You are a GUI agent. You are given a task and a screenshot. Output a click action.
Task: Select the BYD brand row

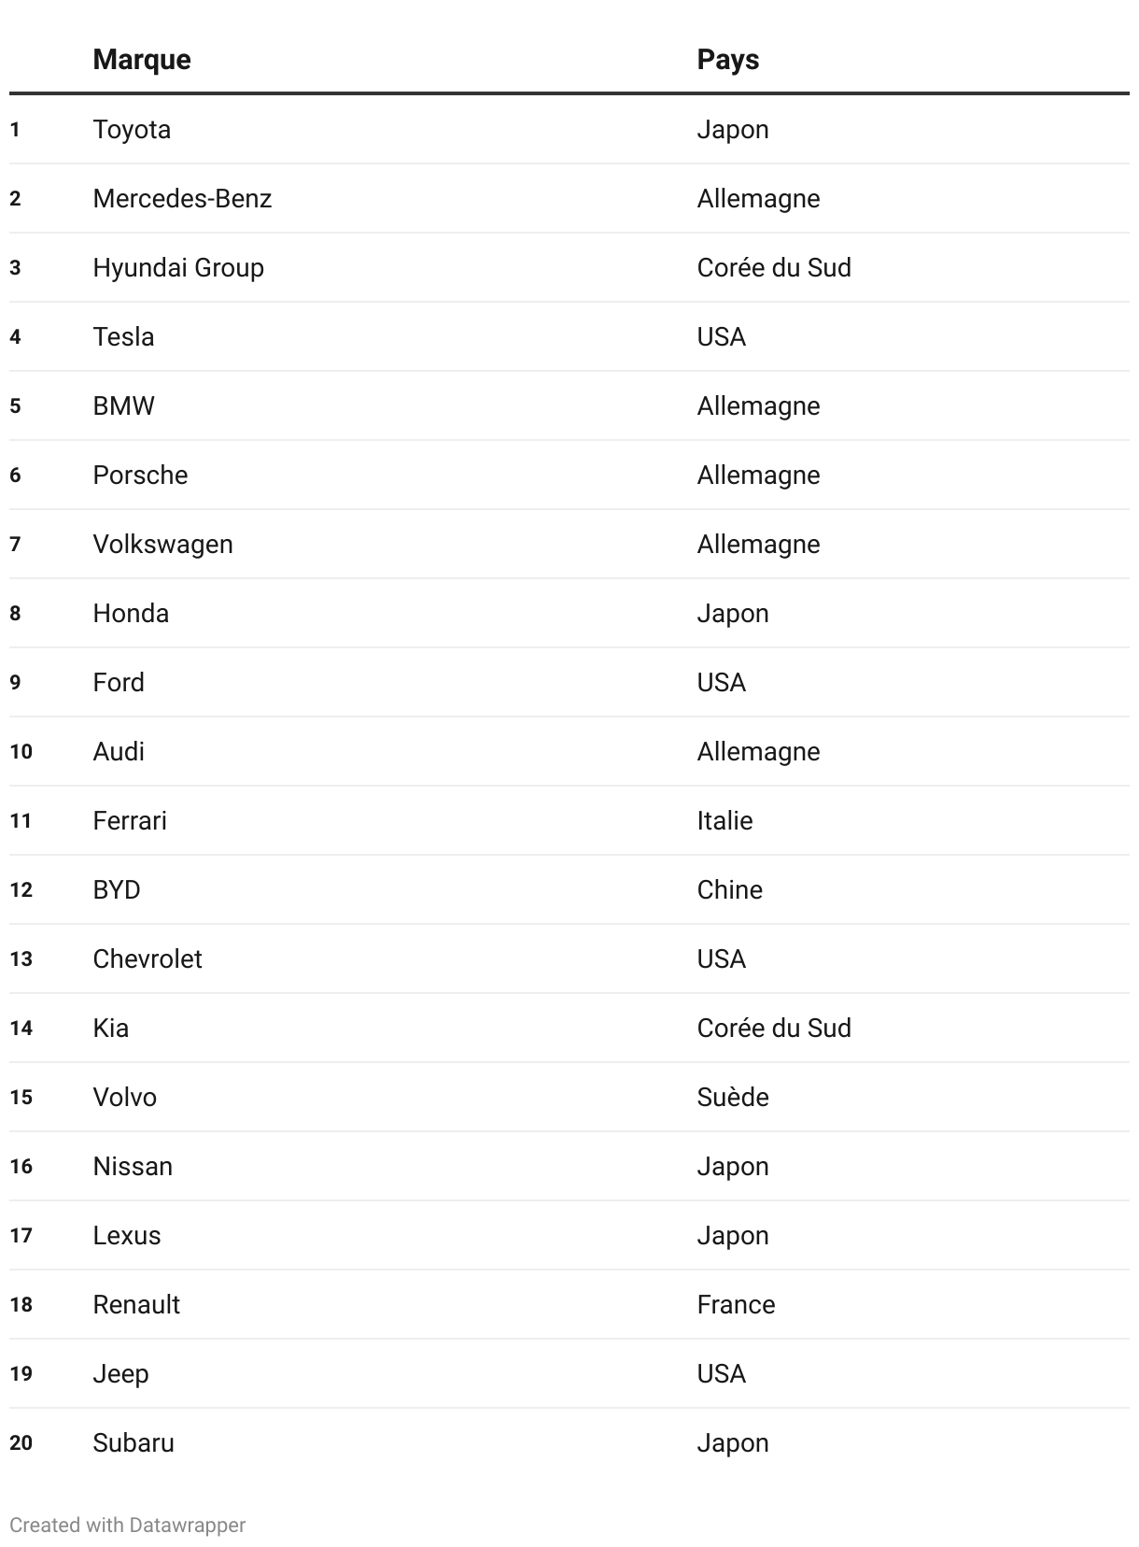pos(117,889)
